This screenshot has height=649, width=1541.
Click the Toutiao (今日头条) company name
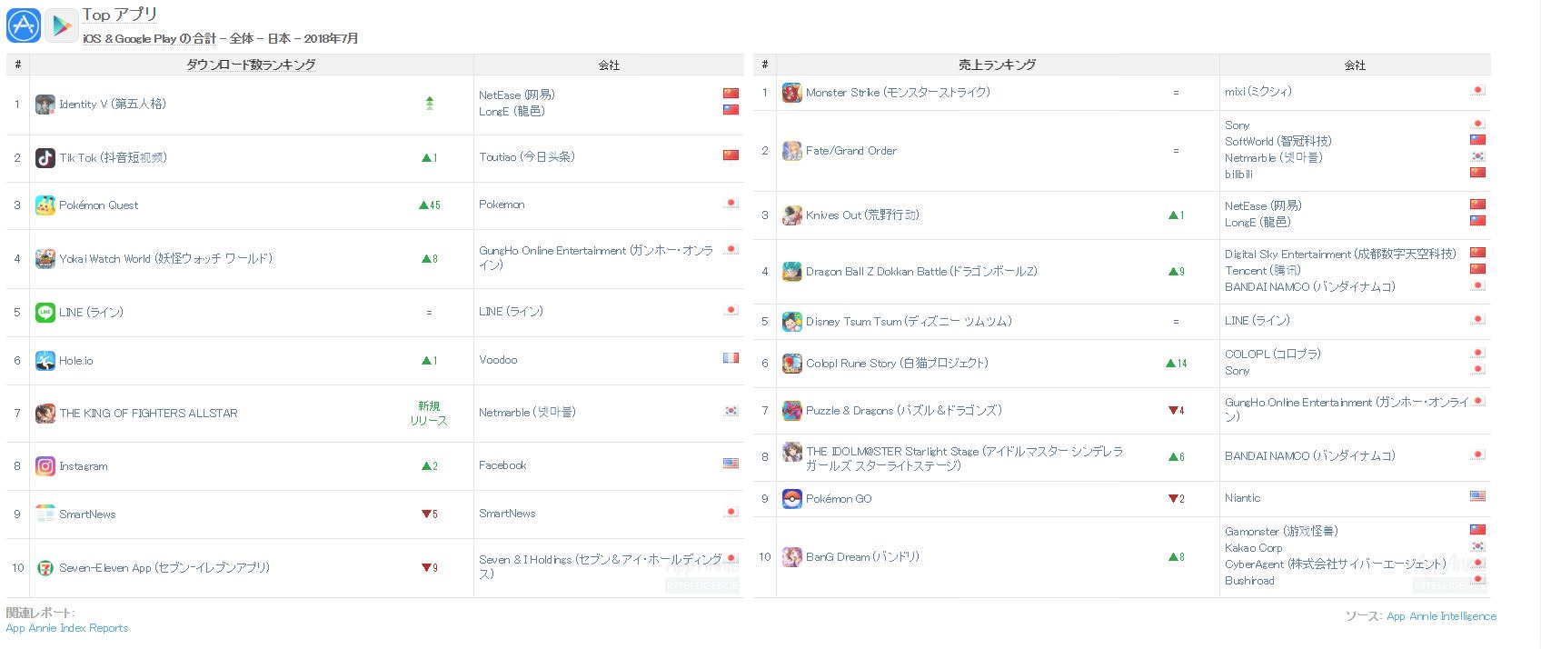527,157
